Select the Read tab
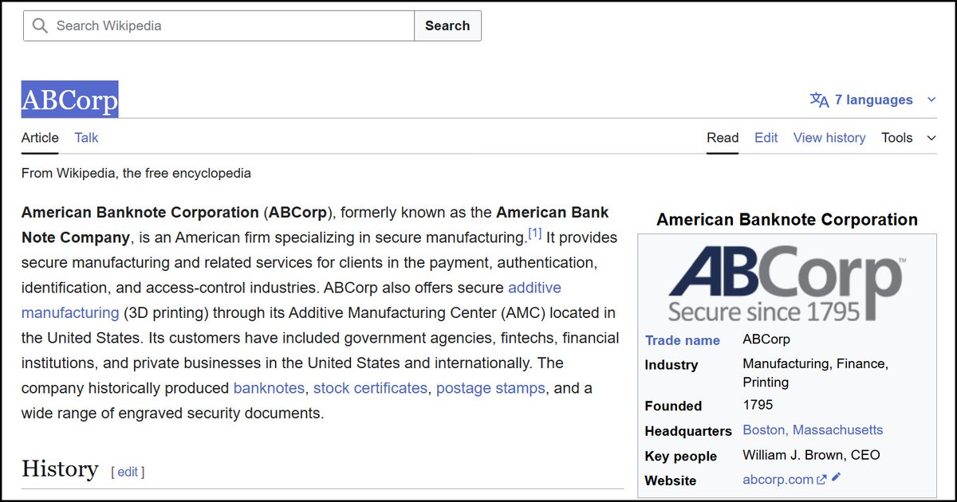 pyautogui.click(x=723, y=138)
